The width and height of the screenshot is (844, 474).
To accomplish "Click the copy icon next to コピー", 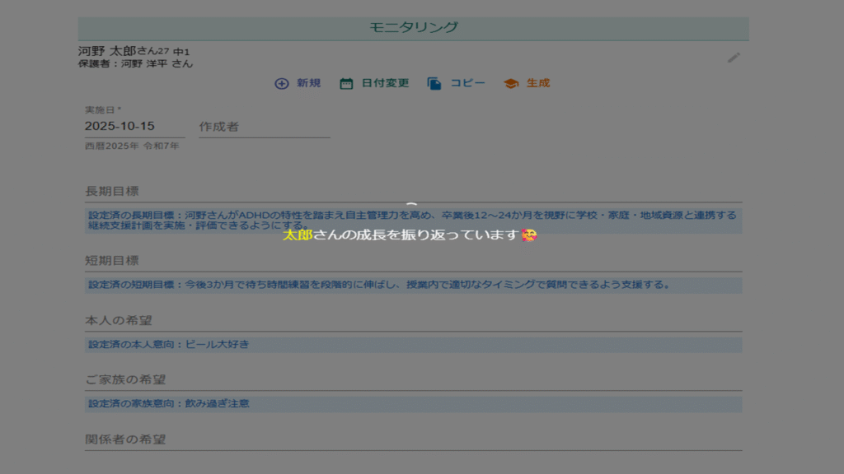I will pos(434,83).
